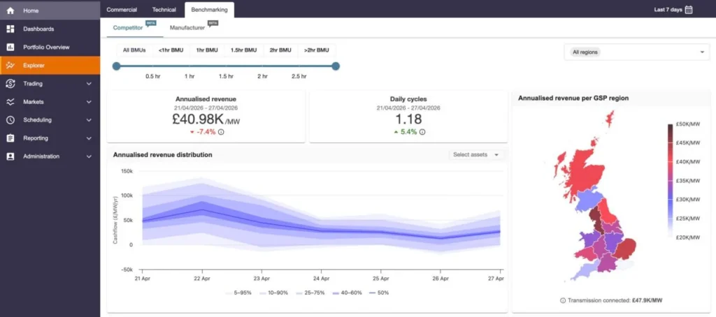
Task: Open the calendar icon beside Last 7 days
Action: (x=689, y=10)
